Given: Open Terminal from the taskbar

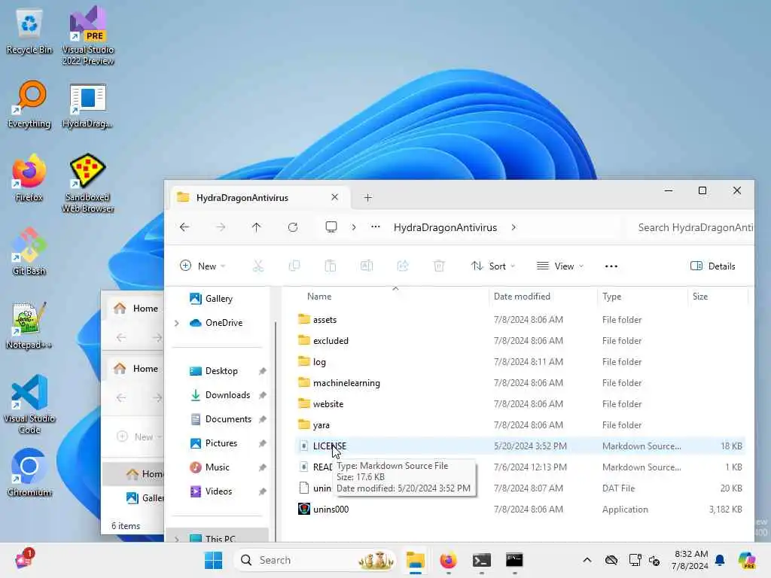Looking at the screenshot, I should (481, 560).
